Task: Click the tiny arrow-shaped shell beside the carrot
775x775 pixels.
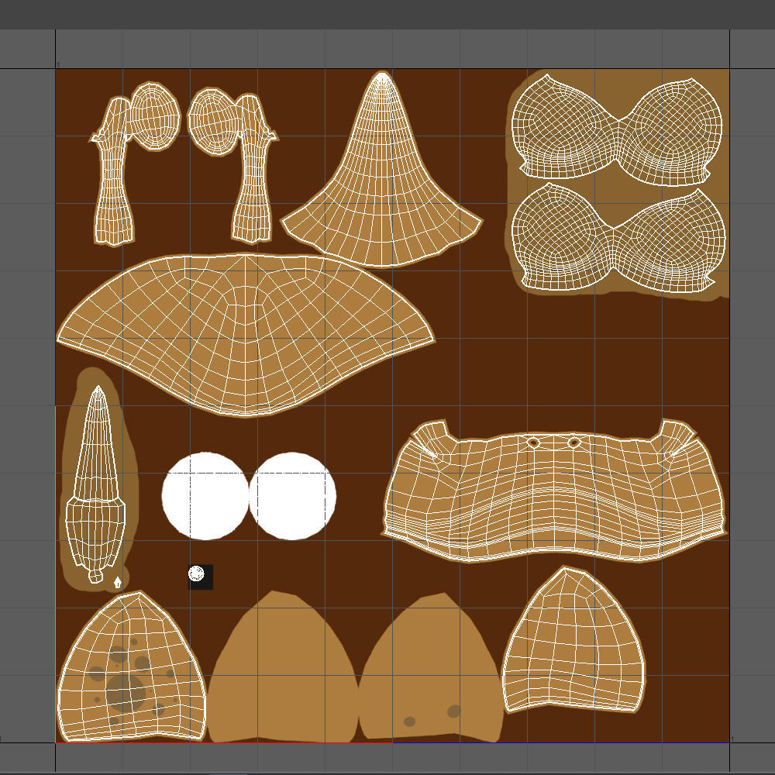Action: coord(118,582)
